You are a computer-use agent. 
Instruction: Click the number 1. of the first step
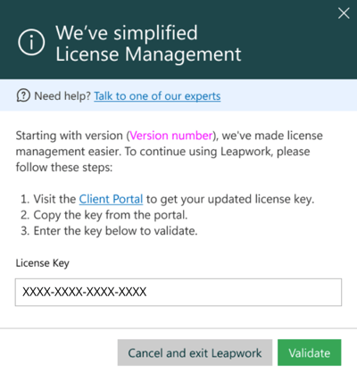point(25,199)
